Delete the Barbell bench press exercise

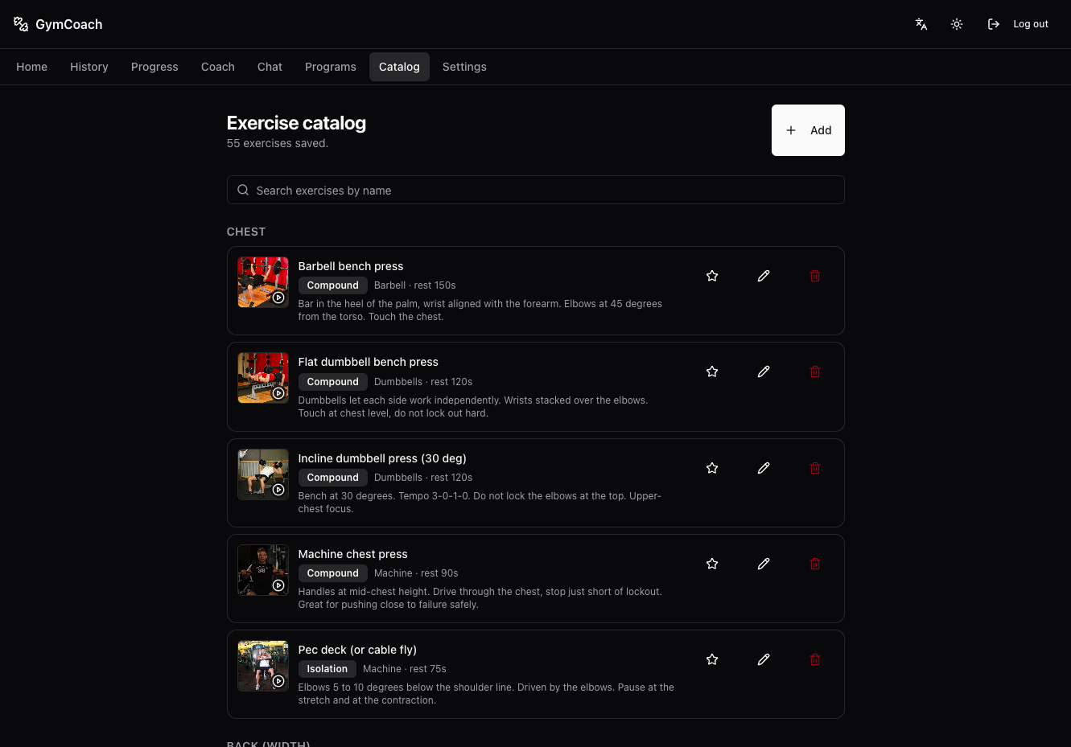click(815, 276)
